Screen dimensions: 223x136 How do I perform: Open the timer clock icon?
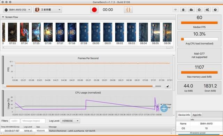(x=199, y=10)
